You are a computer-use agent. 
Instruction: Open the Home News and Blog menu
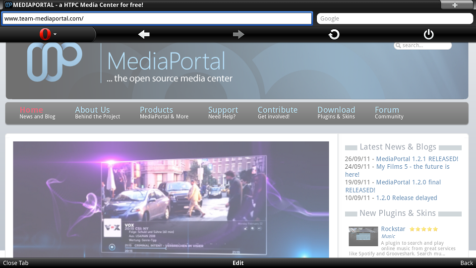(x=37, y=113)
